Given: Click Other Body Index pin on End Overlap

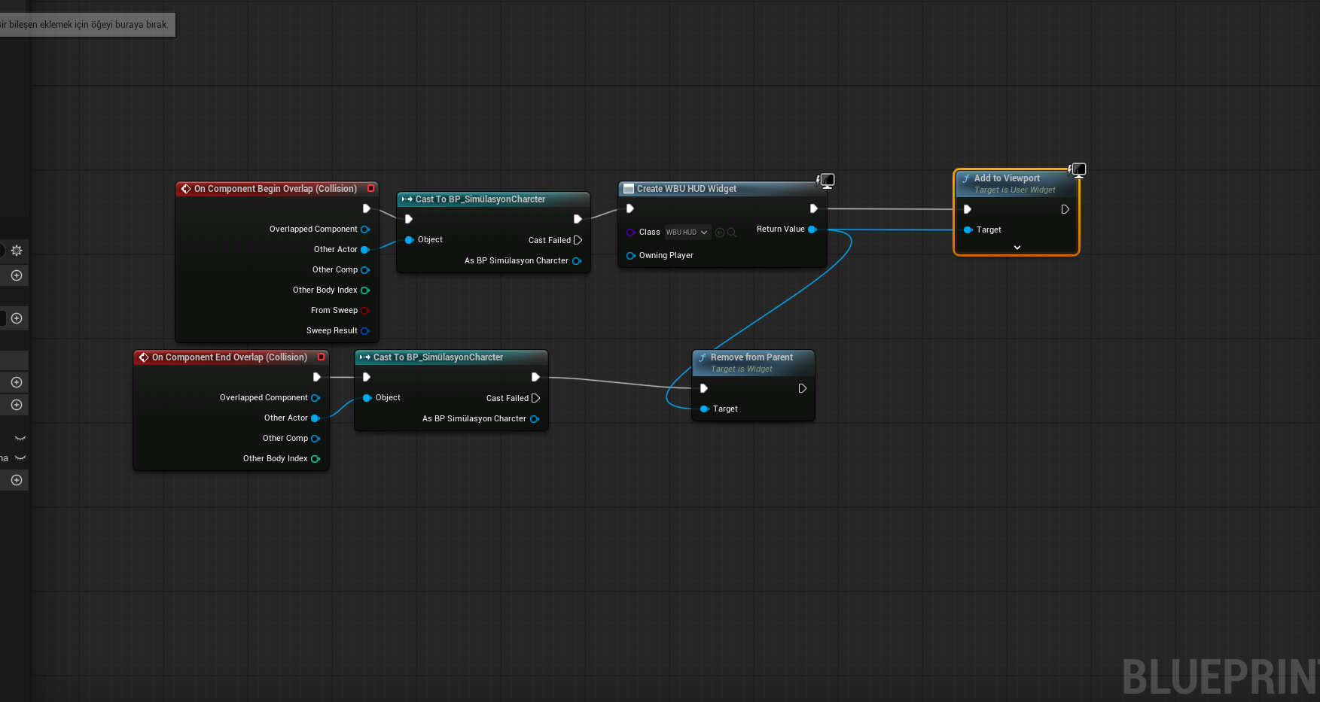Looking at the screenshot, I should pyautogui.click(x=316, y=459).
